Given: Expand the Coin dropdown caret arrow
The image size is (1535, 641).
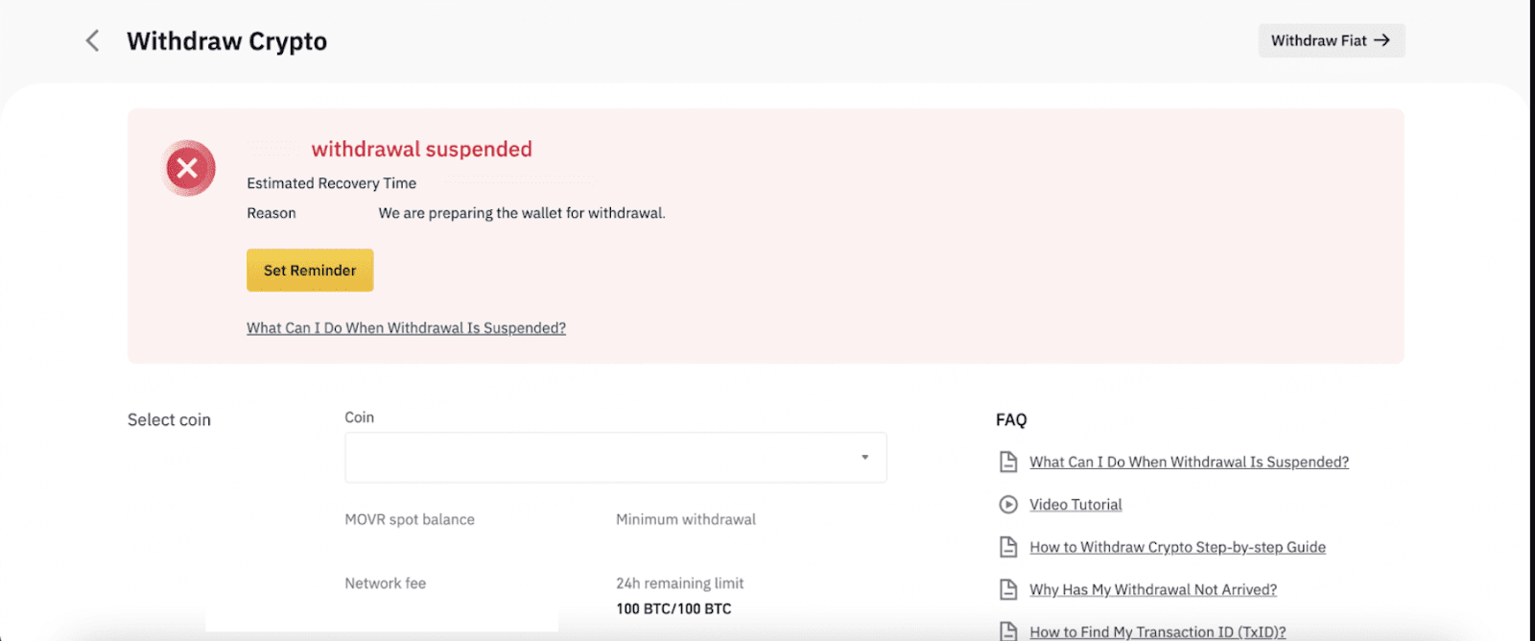Looking at the screenshot, I should click(x=864, y=458).
